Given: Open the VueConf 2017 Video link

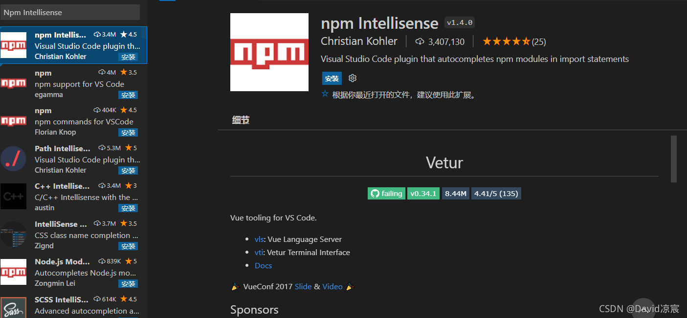Looking at the screenshot, I should [x=332, y=287].
